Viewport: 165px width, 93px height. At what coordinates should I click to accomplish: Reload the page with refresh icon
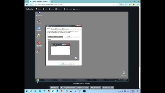[31, 5]
